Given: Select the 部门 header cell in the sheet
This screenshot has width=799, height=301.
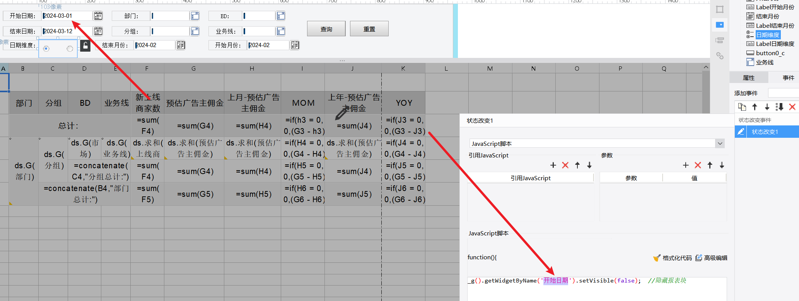Looking at the screenshot, I should coord(24,103).
